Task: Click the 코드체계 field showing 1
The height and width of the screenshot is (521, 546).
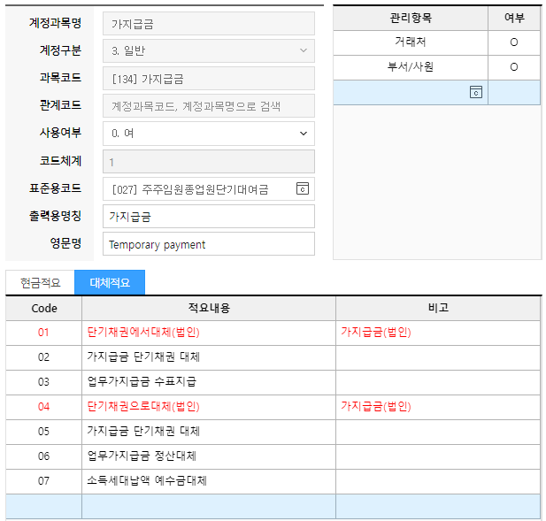Action: coord(209,162)
